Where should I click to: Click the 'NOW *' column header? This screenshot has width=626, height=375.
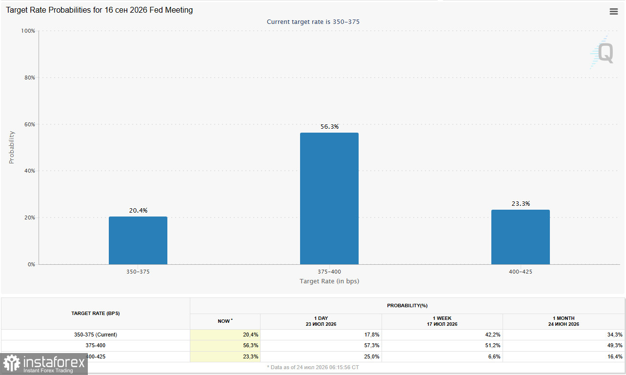coord(225,321)
